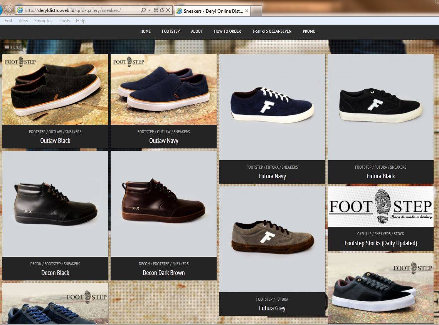Open the Help menu

click(x=81, y=21)
